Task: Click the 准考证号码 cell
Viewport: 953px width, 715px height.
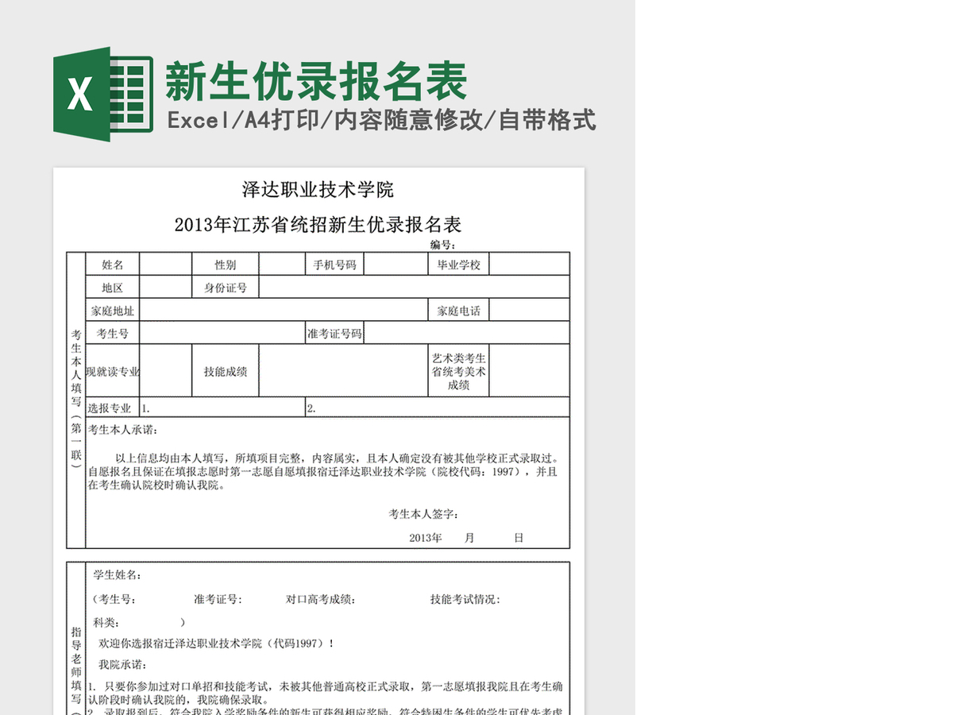Action: (x=334, y=333)
